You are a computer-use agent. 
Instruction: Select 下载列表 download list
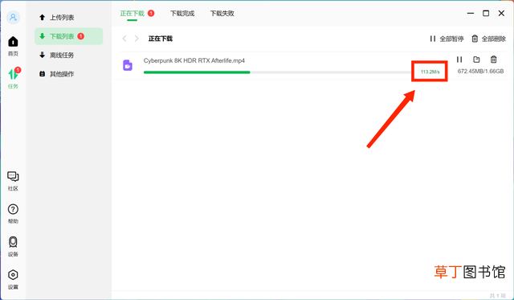click(68, 36)
